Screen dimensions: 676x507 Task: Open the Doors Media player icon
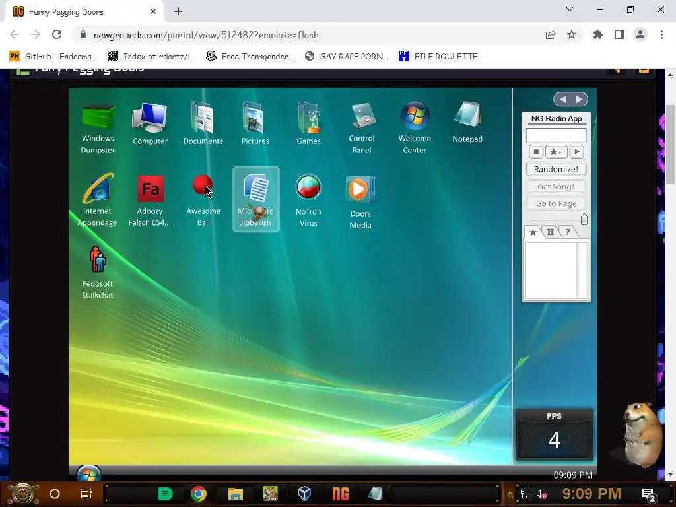360,202
